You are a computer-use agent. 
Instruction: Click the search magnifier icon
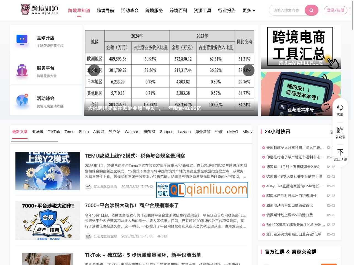pos(311,10)
